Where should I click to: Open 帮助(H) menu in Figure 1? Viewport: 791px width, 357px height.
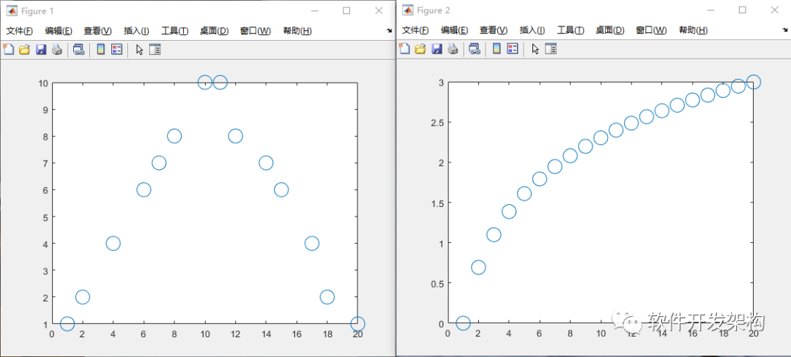[297, 31]
